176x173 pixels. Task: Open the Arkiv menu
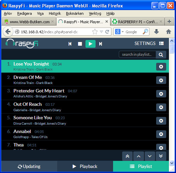8,13
